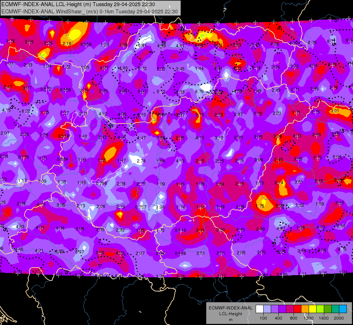The height and width of the screenshot is (325, 353).
Task: Click the wind shear value 6.09
Action: [x=312, y=43]
